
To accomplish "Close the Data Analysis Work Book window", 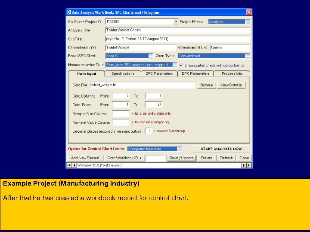I will click(x=249, y=12).
